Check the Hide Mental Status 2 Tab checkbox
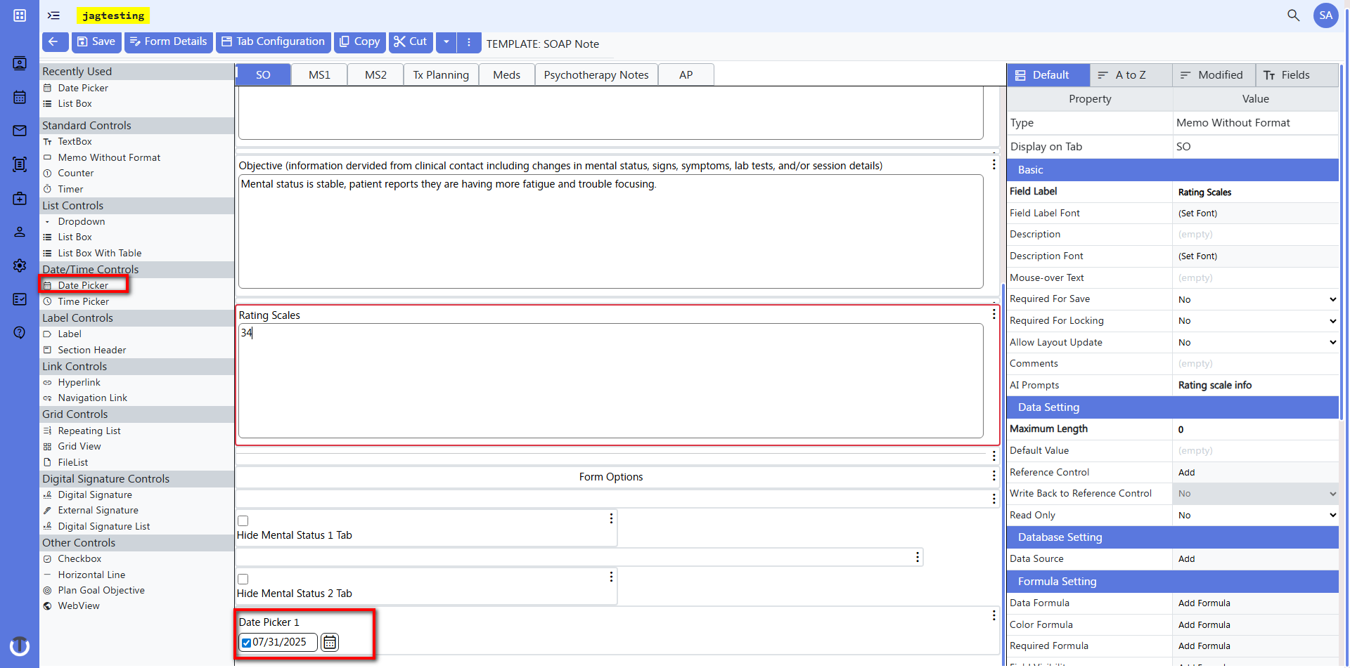The width and height of the screenshot is (1350, 668). (x=243, y=579)
